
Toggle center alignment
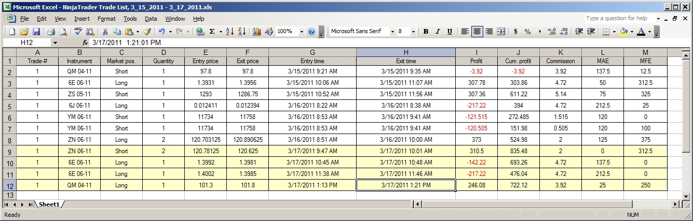point(477,32)
